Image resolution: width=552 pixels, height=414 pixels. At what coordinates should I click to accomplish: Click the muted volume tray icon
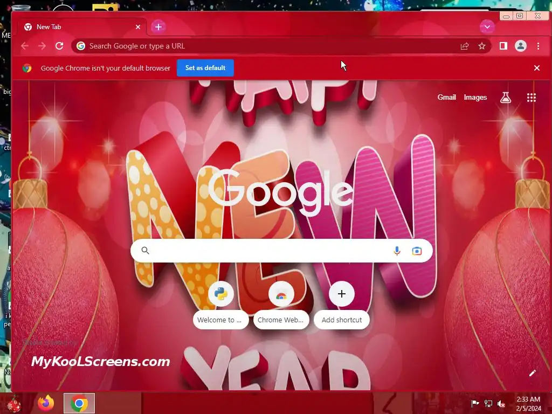click(501, 403)
